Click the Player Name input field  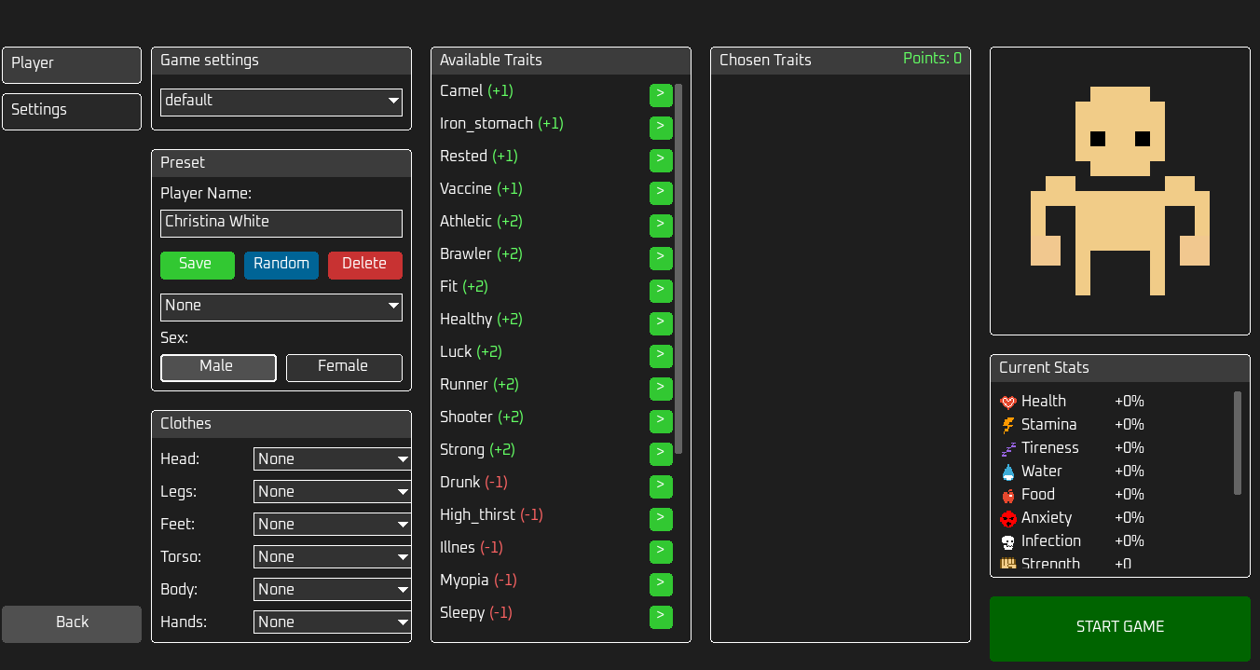click(x=281, y=223)
